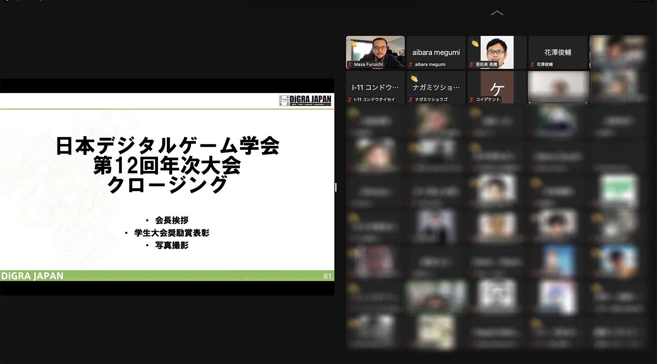Click the muted mic icon beside コイデケント
Screen dimensions: 657x364
point(471,100)
